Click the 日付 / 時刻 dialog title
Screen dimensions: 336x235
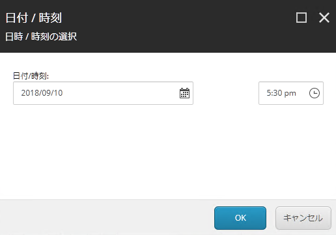[34, 18]
